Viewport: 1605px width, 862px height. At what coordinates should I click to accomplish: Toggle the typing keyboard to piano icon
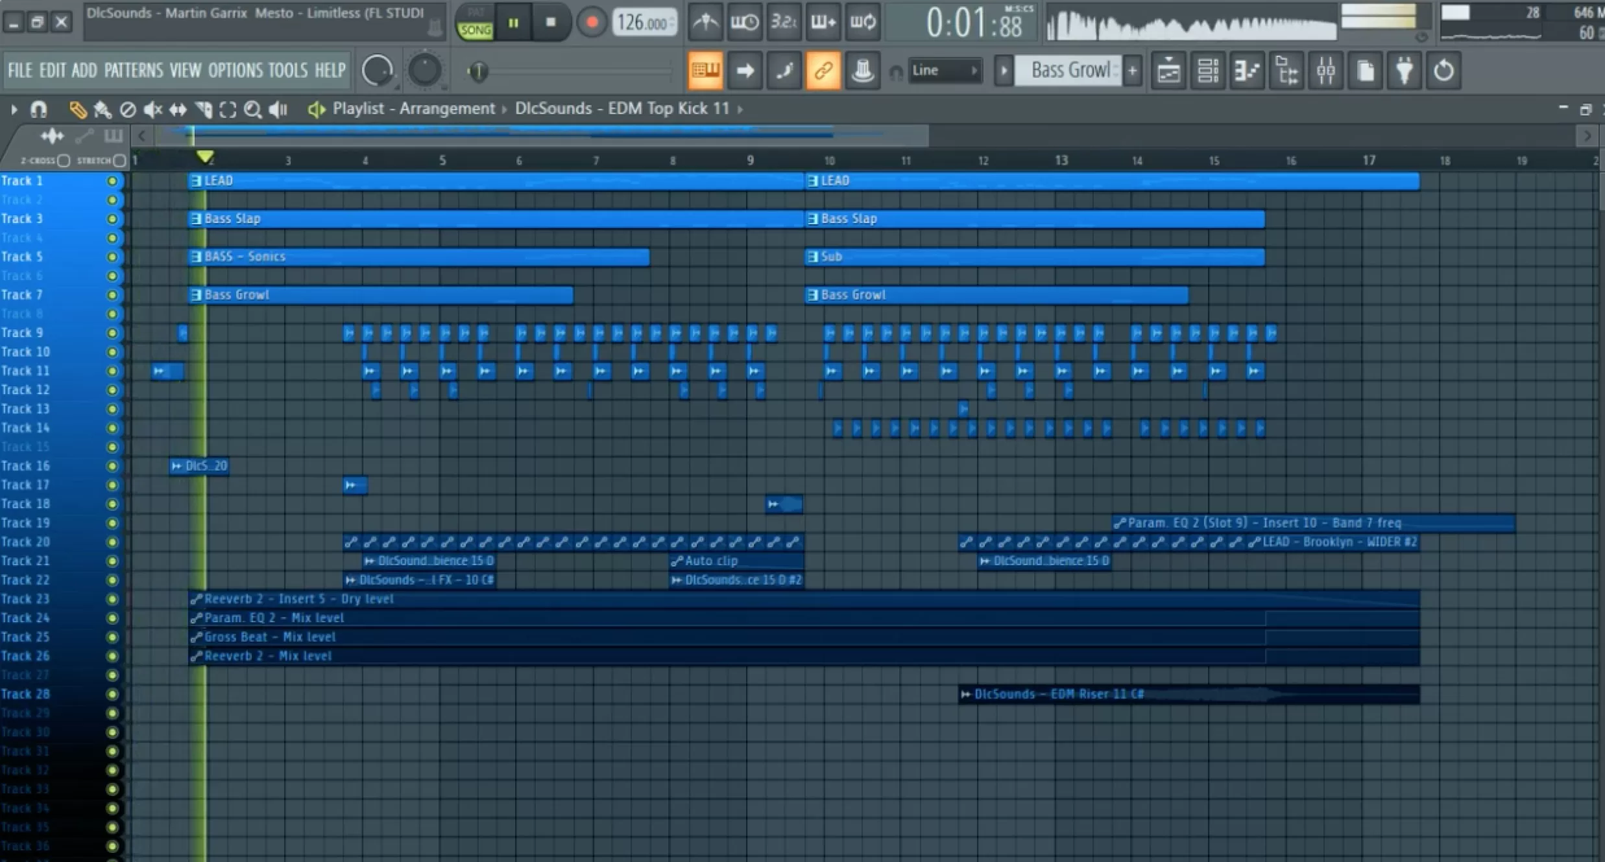click(x=705, y=70)
